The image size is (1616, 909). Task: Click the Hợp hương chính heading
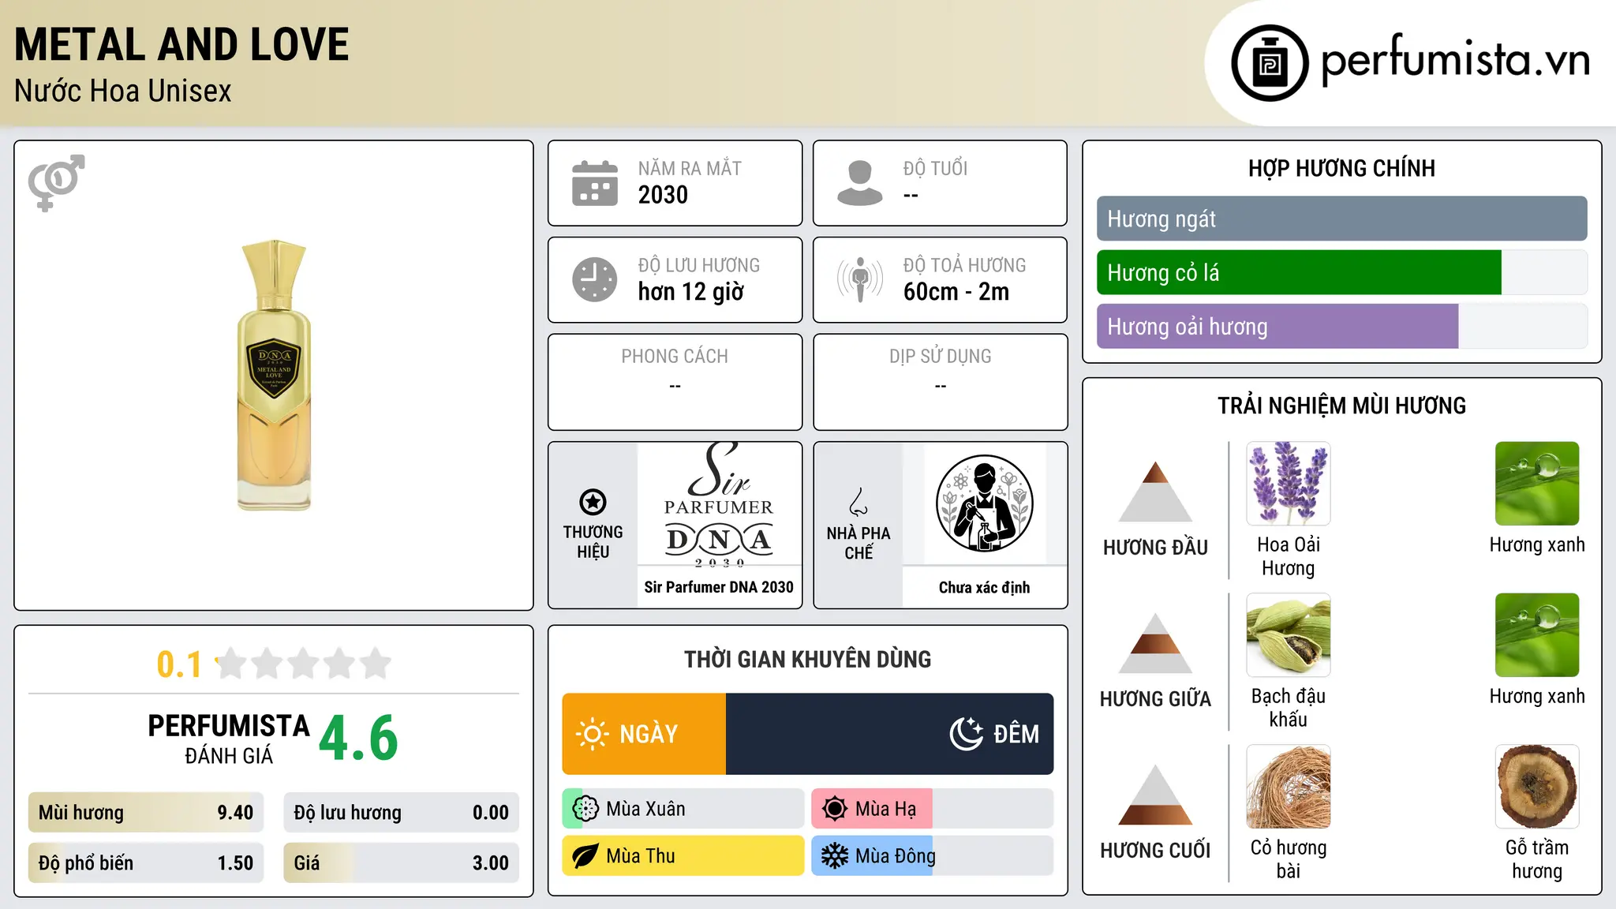[x=1341, y=168]
